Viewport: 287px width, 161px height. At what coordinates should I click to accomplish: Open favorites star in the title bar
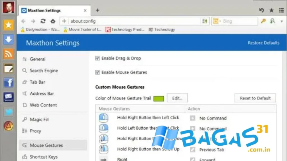tap(271, 10)
